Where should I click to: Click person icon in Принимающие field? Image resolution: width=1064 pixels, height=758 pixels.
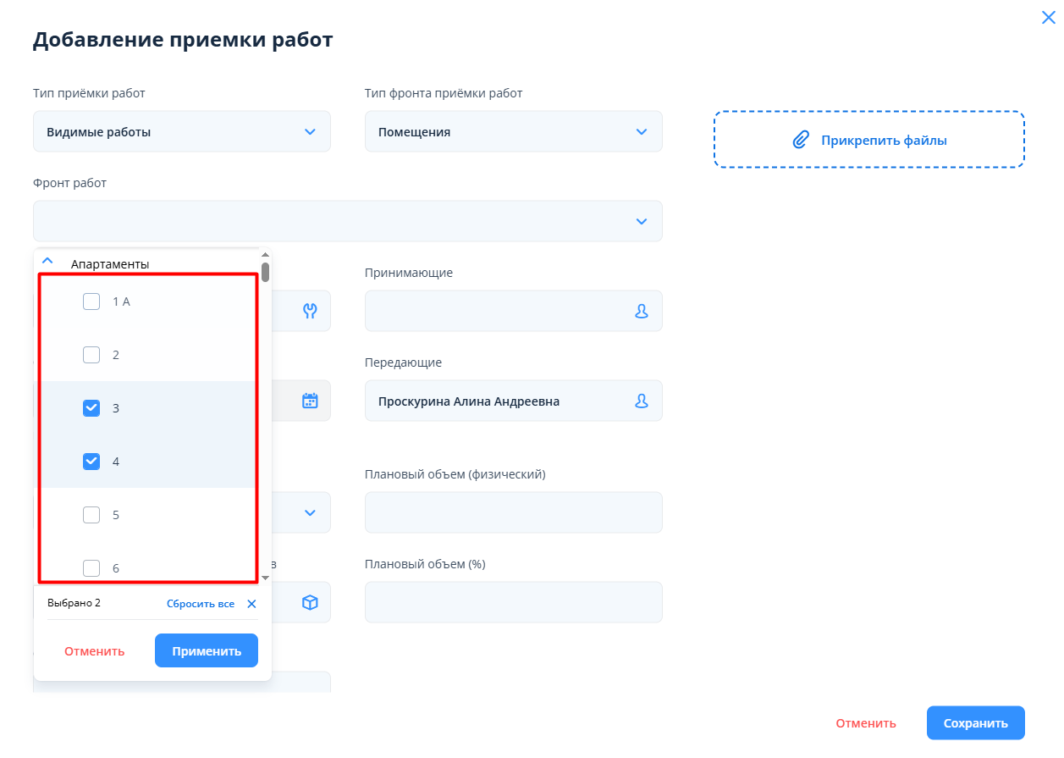pos(642,311)
